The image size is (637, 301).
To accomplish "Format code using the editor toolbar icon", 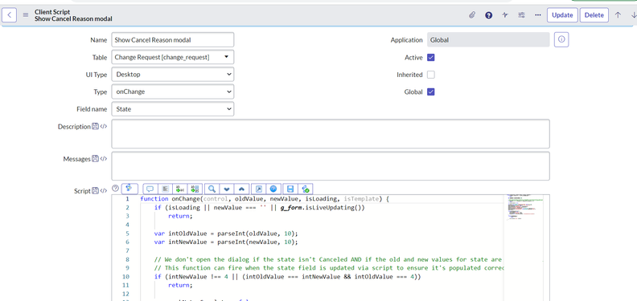I will pos(166,189).
